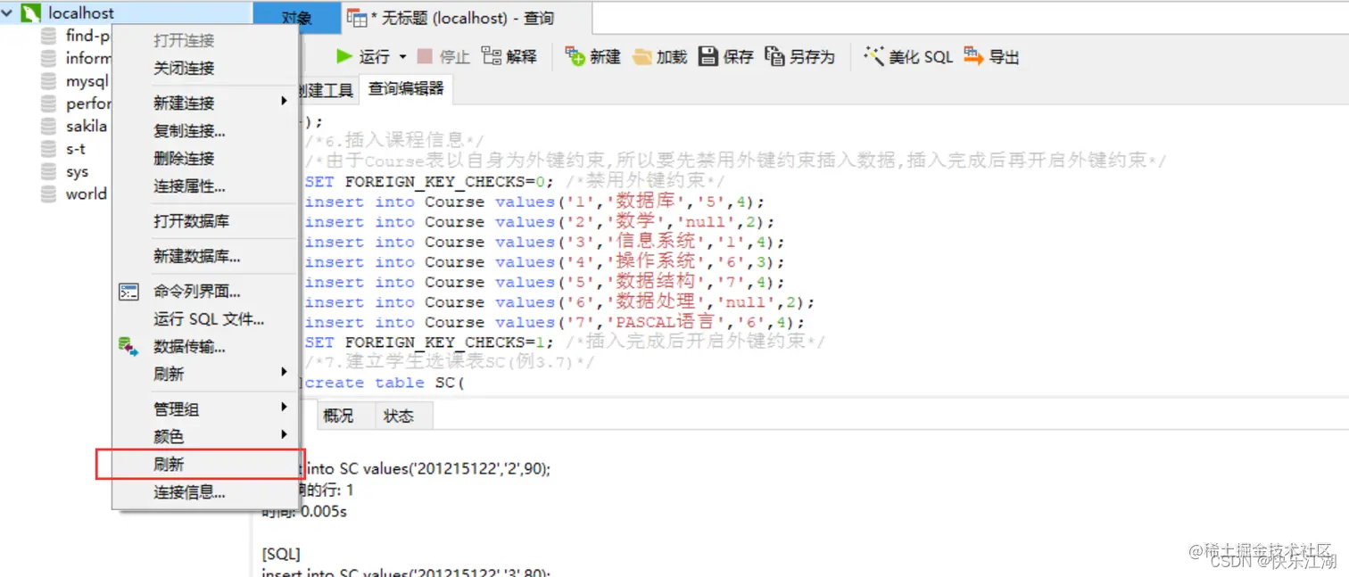Click the 另存为 (Save As) icon
The image size is (1349, 577).
tap(794, 55)
